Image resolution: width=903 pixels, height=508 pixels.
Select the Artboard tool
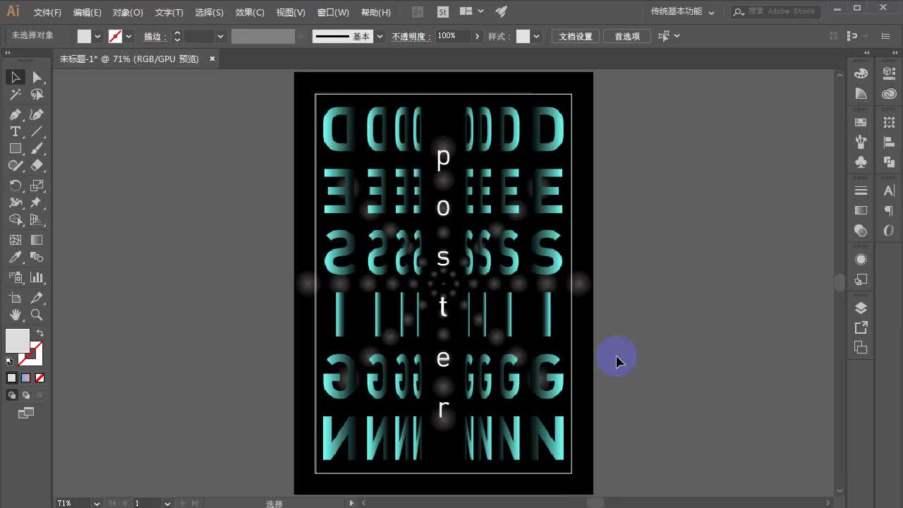(16, 298)
